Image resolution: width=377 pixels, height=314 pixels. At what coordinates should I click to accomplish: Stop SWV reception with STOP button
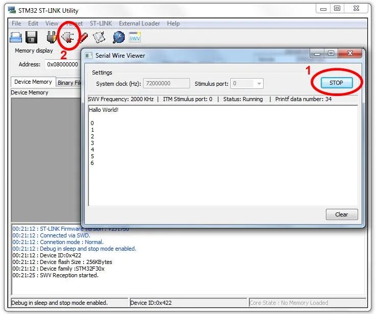point(337,83)
